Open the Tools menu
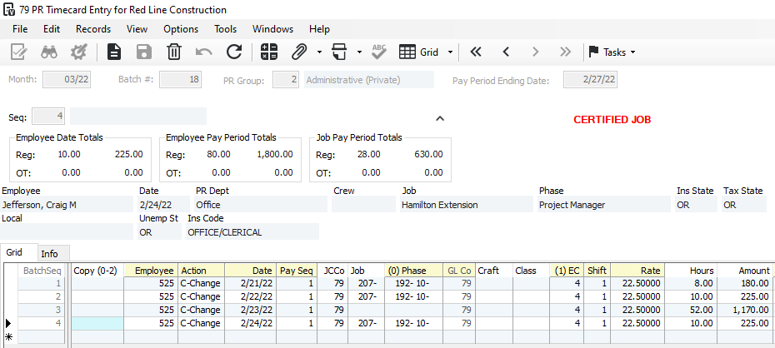The height and width of the screenshot is (348, 775). tap(225, 29)
